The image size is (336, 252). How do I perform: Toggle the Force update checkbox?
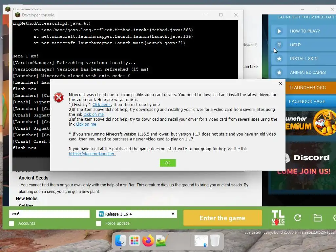98,223
